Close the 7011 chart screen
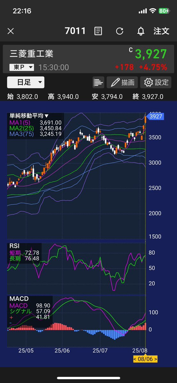Viewport: 177px width, 383px height. pos(11,31)
